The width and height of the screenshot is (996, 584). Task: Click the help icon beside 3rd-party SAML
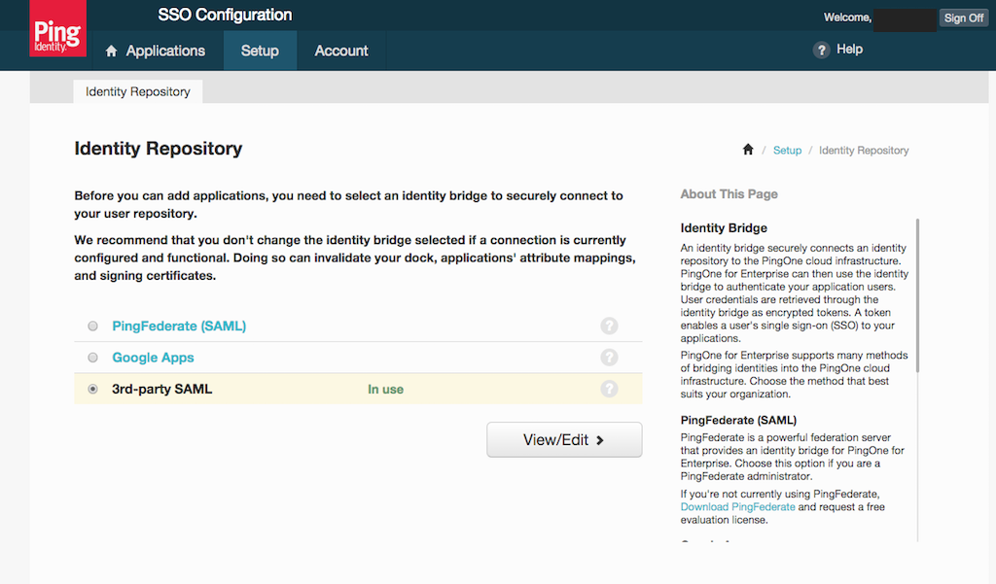609,388
